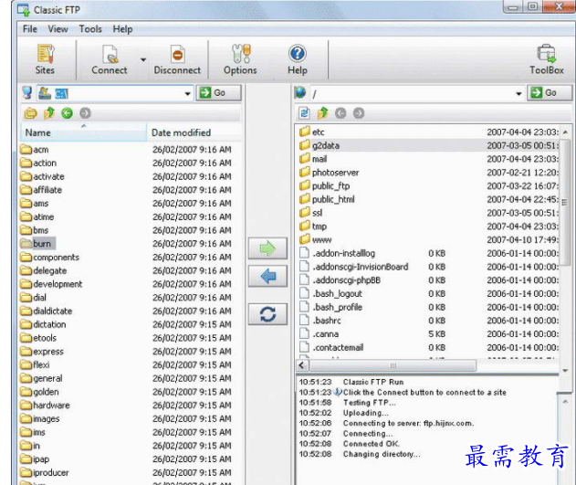Click the Help question-mark icon
The width and height of the screenshot is (576, 485).
pyautogui.click(x=298, y=54)
